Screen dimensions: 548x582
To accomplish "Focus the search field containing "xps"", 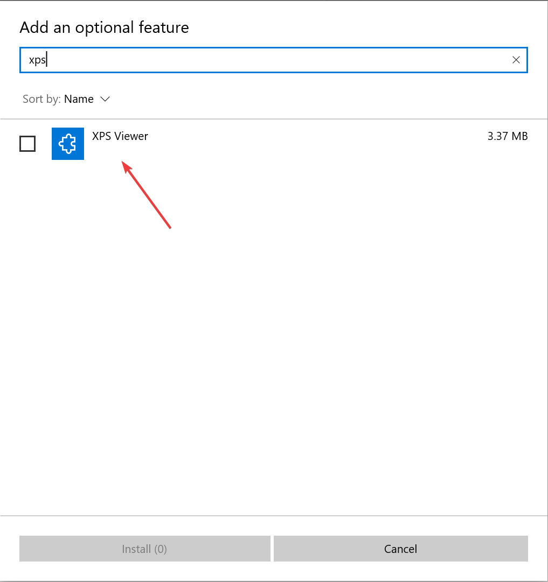I will [x=269, y=60].
